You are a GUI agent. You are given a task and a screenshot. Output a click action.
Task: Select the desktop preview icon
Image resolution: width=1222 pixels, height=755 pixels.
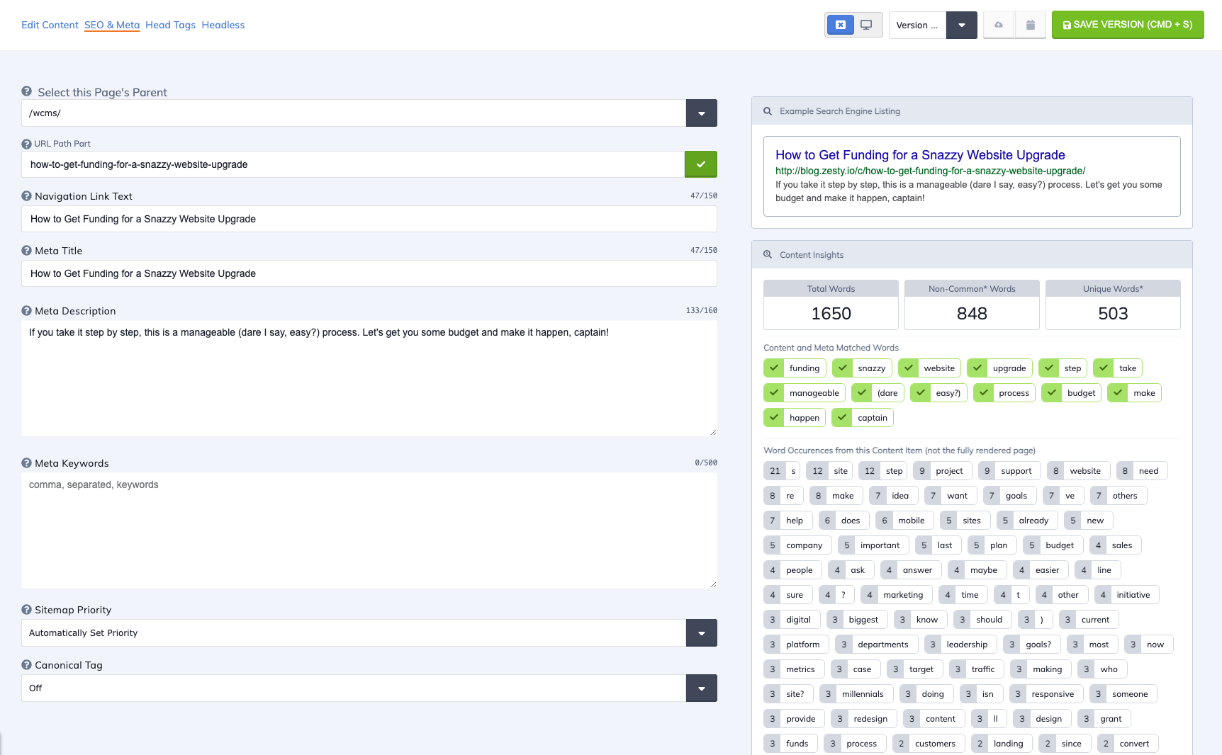[x=865, y=23]
